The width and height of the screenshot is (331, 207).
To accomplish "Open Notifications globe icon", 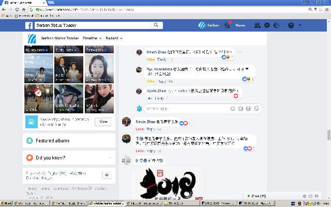I will tap(276, 25).
